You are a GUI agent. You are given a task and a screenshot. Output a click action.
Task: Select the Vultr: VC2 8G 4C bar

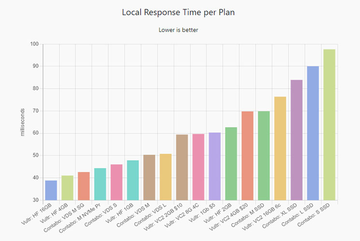click(199, 167)
